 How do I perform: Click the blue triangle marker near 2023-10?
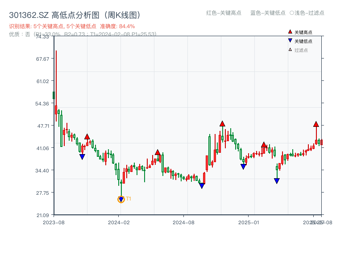tap(82, 156)
